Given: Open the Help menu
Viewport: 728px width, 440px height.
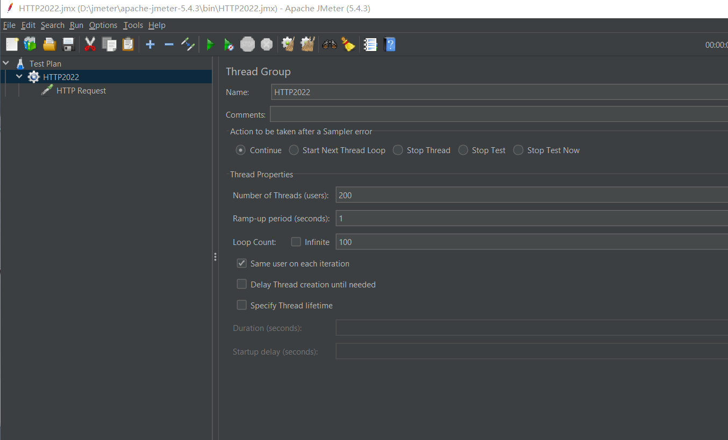Looking at the screenshot, I should click(x=157, y=25).
